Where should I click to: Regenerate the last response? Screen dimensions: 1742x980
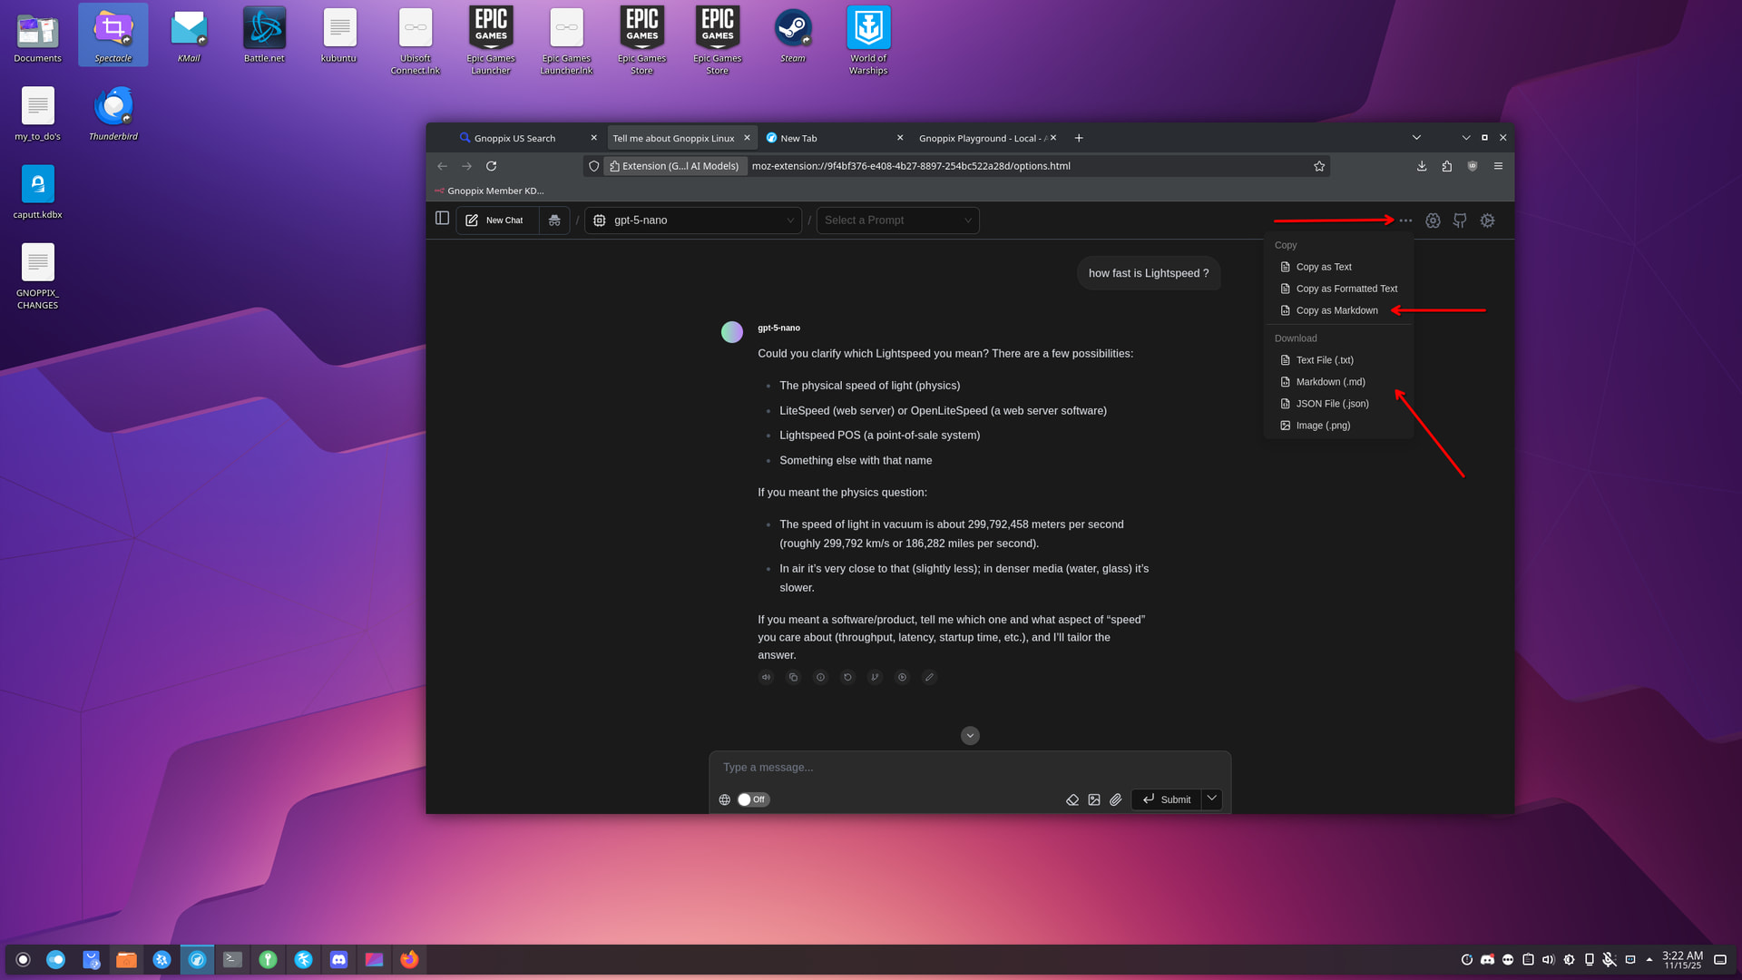847,677
